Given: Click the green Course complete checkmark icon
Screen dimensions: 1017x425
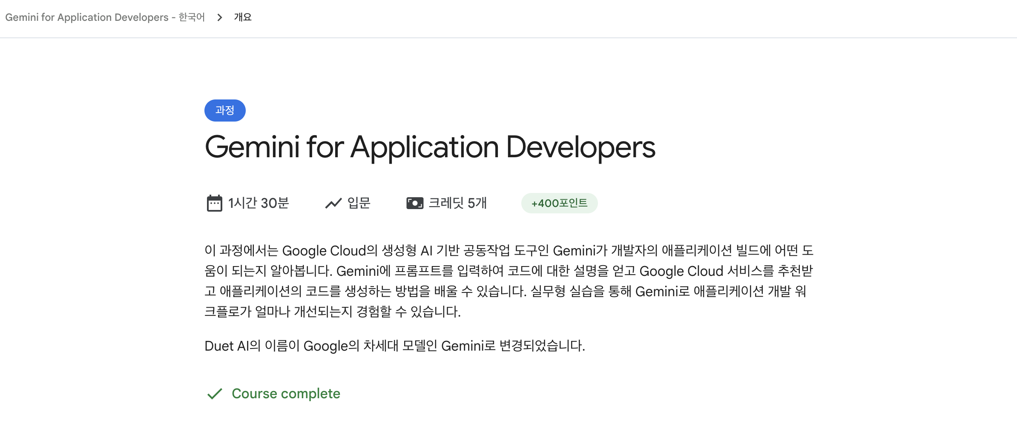Looking at the screenshot, I should point(215,394).
